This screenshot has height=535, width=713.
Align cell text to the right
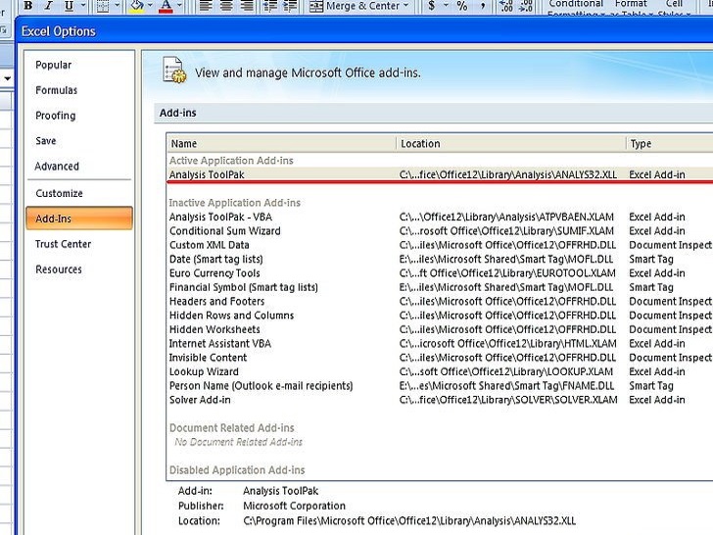(247, 6)
